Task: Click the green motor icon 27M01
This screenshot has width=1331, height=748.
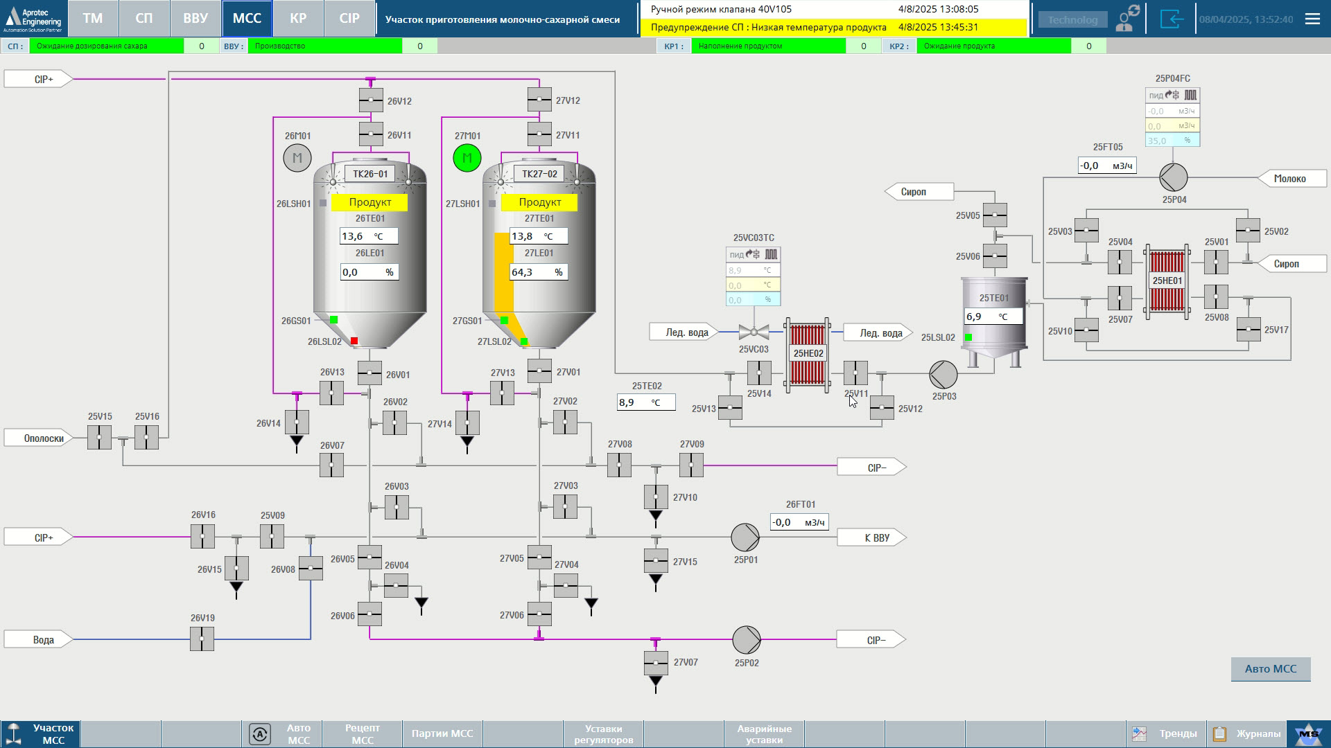Action: coord(467,158)
